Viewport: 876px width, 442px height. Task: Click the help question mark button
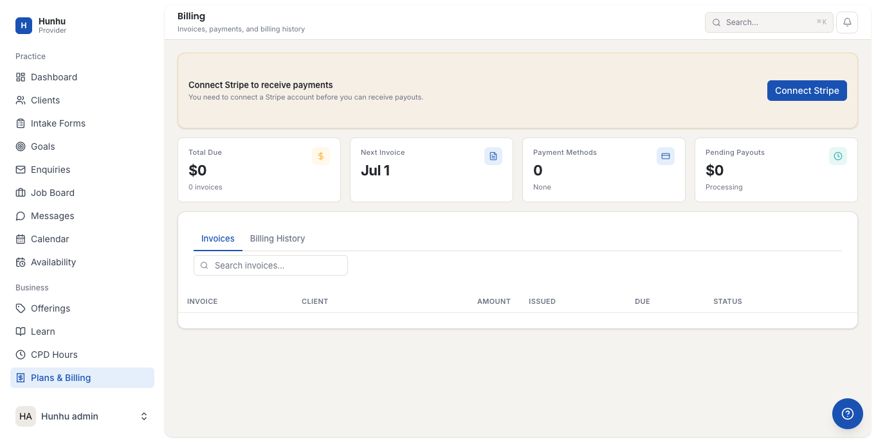[x=848, y=414]
